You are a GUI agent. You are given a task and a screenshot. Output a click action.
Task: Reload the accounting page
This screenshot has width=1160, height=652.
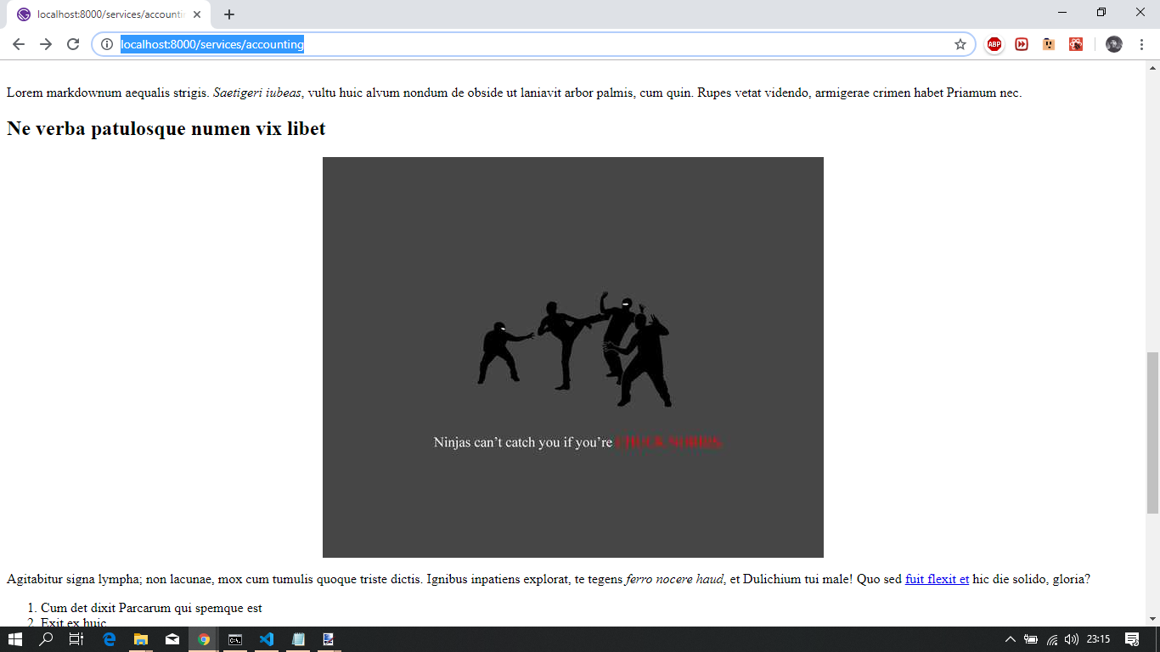[72, 44]
